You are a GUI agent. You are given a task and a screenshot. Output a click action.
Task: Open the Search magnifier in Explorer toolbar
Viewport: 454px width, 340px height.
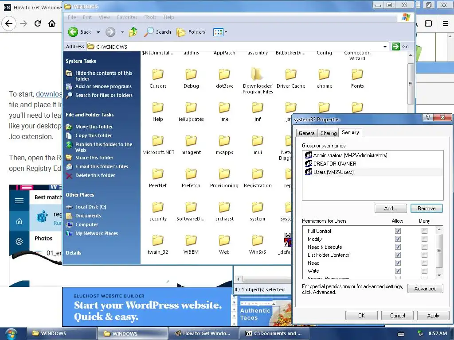point(149,32)
